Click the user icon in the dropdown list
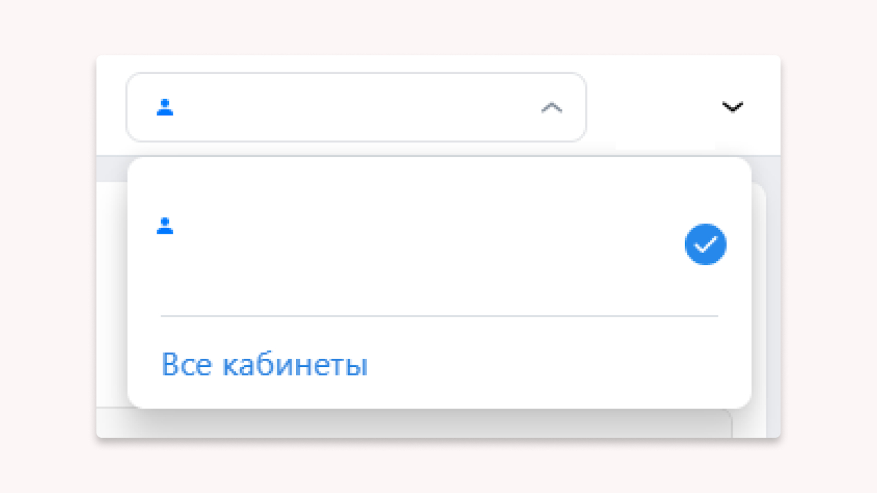 click(165, 226)
